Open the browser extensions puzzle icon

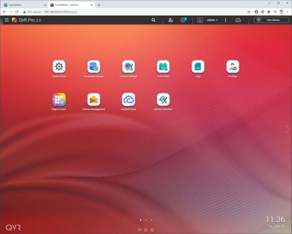point(269,12)
